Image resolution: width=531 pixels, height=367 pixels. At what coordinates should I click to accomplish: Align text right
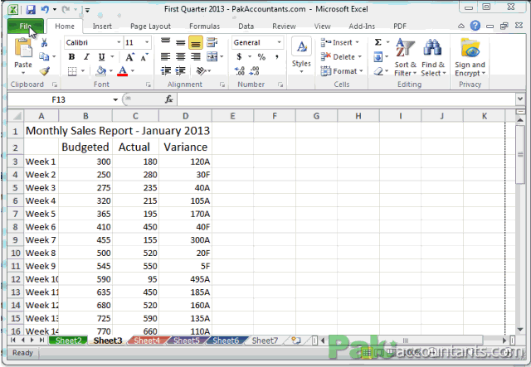(196, 56)
